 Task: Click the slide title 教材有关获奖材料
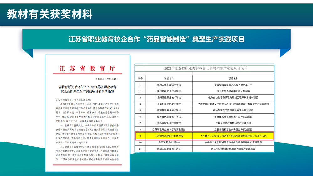[50, 14]
